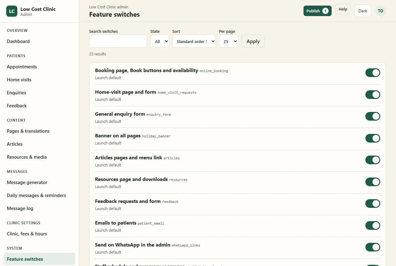This screenshot has width=396, height=266.
Task: Click the 'Send on WhatsApp in the admin' title
Action: 133,245
